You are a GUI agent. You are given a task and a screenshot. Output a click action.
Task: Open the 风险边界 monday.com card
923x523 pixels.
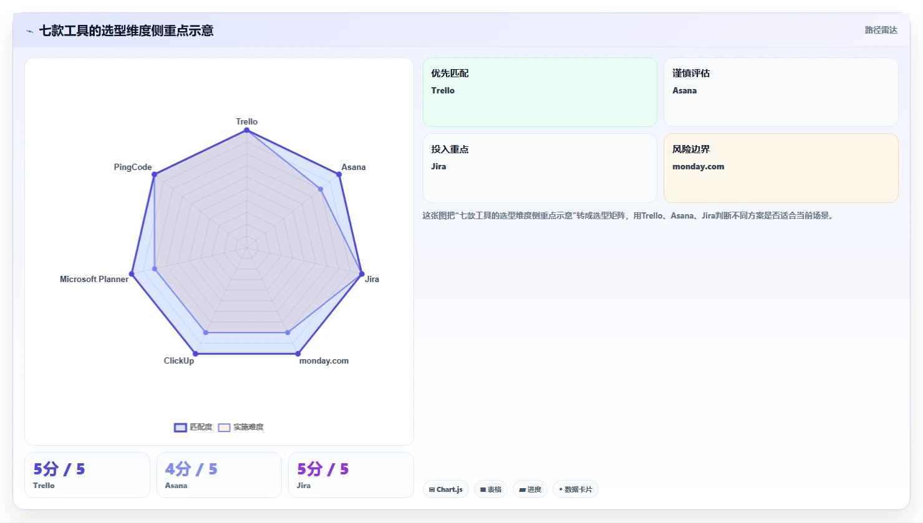pos(781,168)
